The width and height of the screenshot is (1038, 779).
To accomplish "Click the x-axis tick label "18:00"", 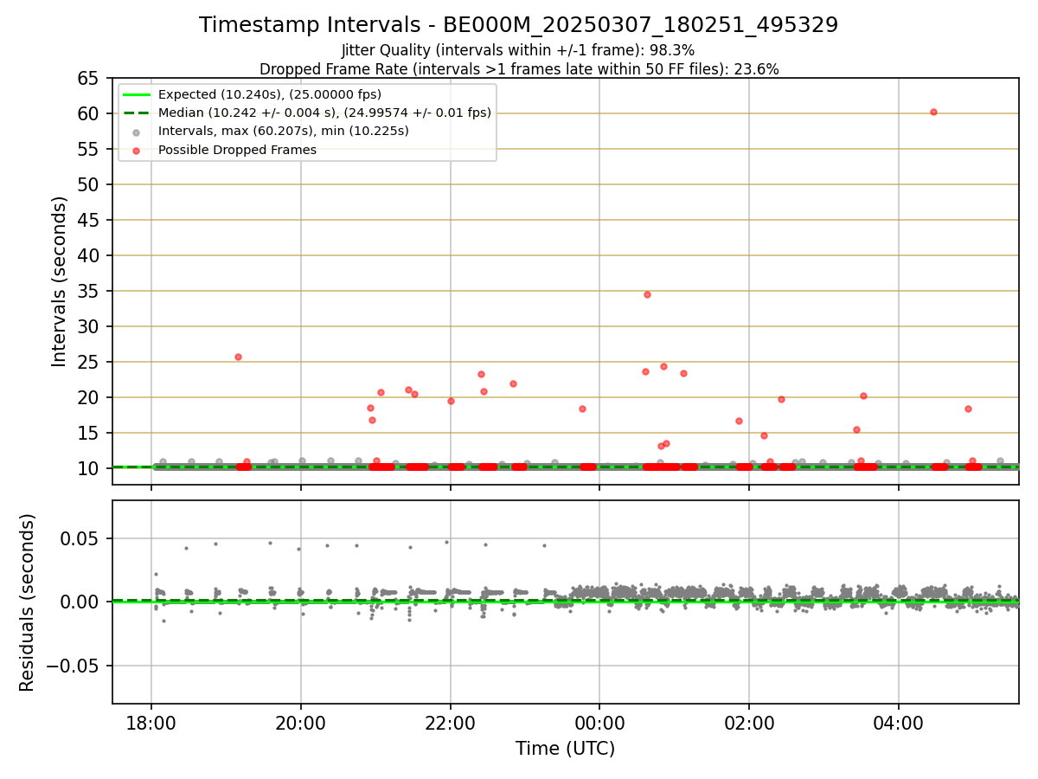I will [151, 722].
